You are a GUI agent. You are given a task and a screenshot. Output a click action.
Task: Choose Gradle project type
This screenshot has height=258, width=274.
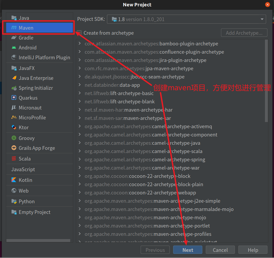40,38
